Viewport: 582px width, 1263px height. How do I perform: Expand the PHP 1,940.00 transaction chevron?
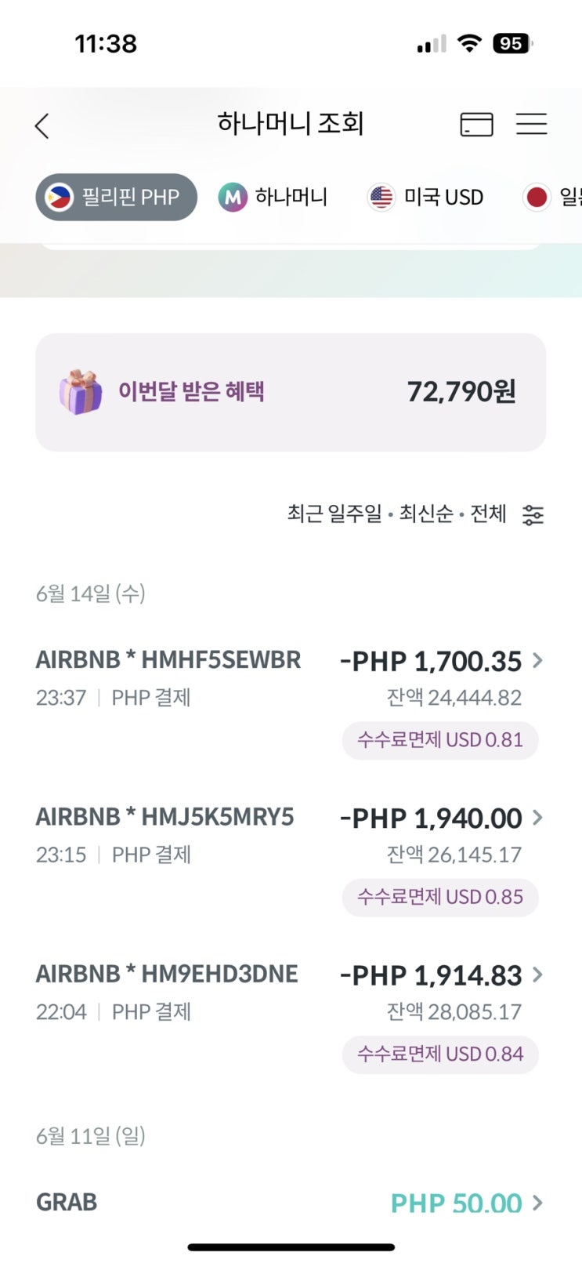click(538, 818)
